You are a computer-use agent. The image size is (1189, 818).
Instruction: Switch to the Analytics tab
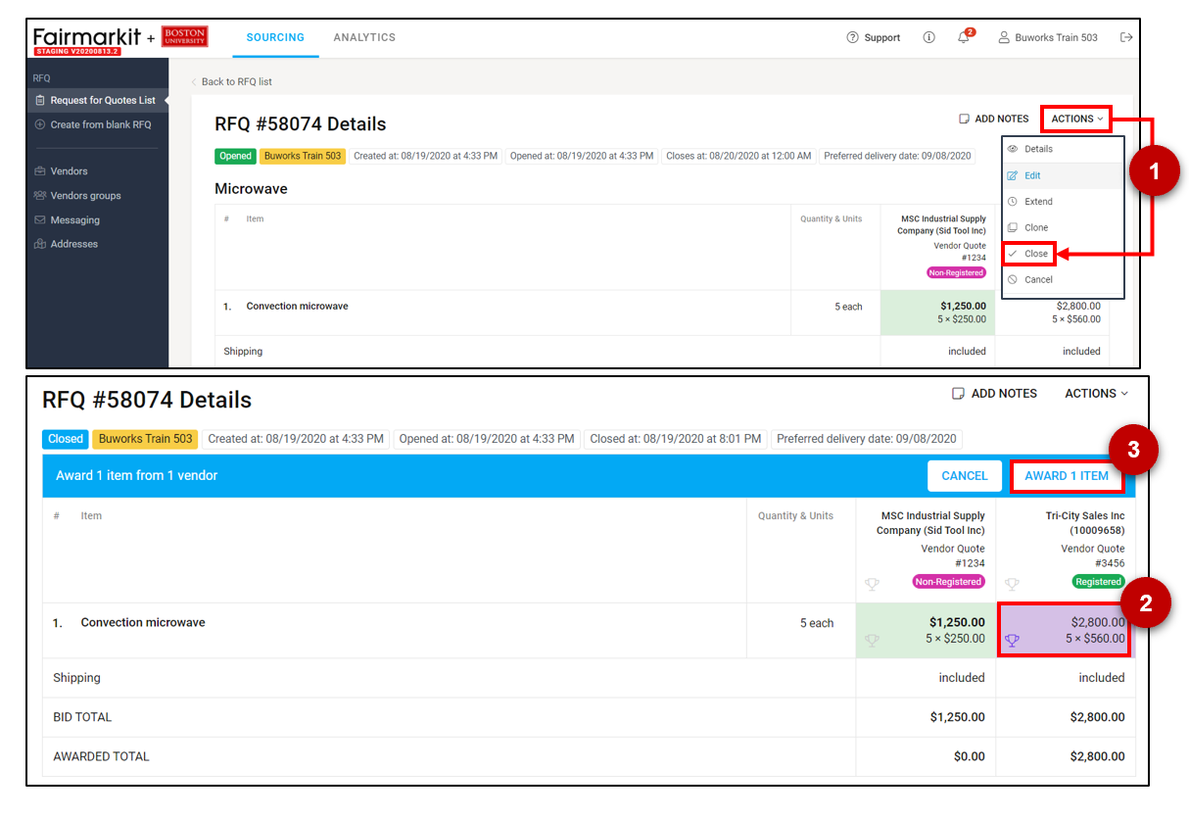tap(364, 37)
